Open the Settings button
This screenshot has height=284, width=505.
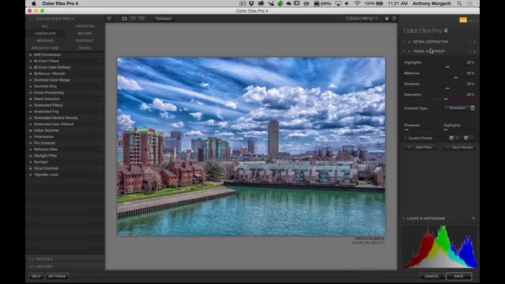(57, 276)
